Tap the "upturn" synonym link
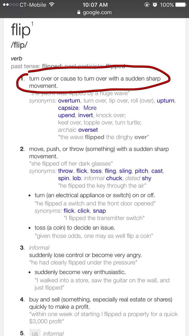Image resolution: width=189 pixels, height=336 pixels. pyautogui.click(x=166, y=101)
